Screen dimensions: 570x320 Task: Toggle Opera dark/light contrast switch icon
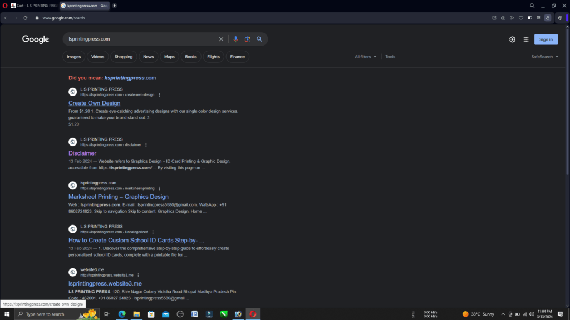[530, 18]
